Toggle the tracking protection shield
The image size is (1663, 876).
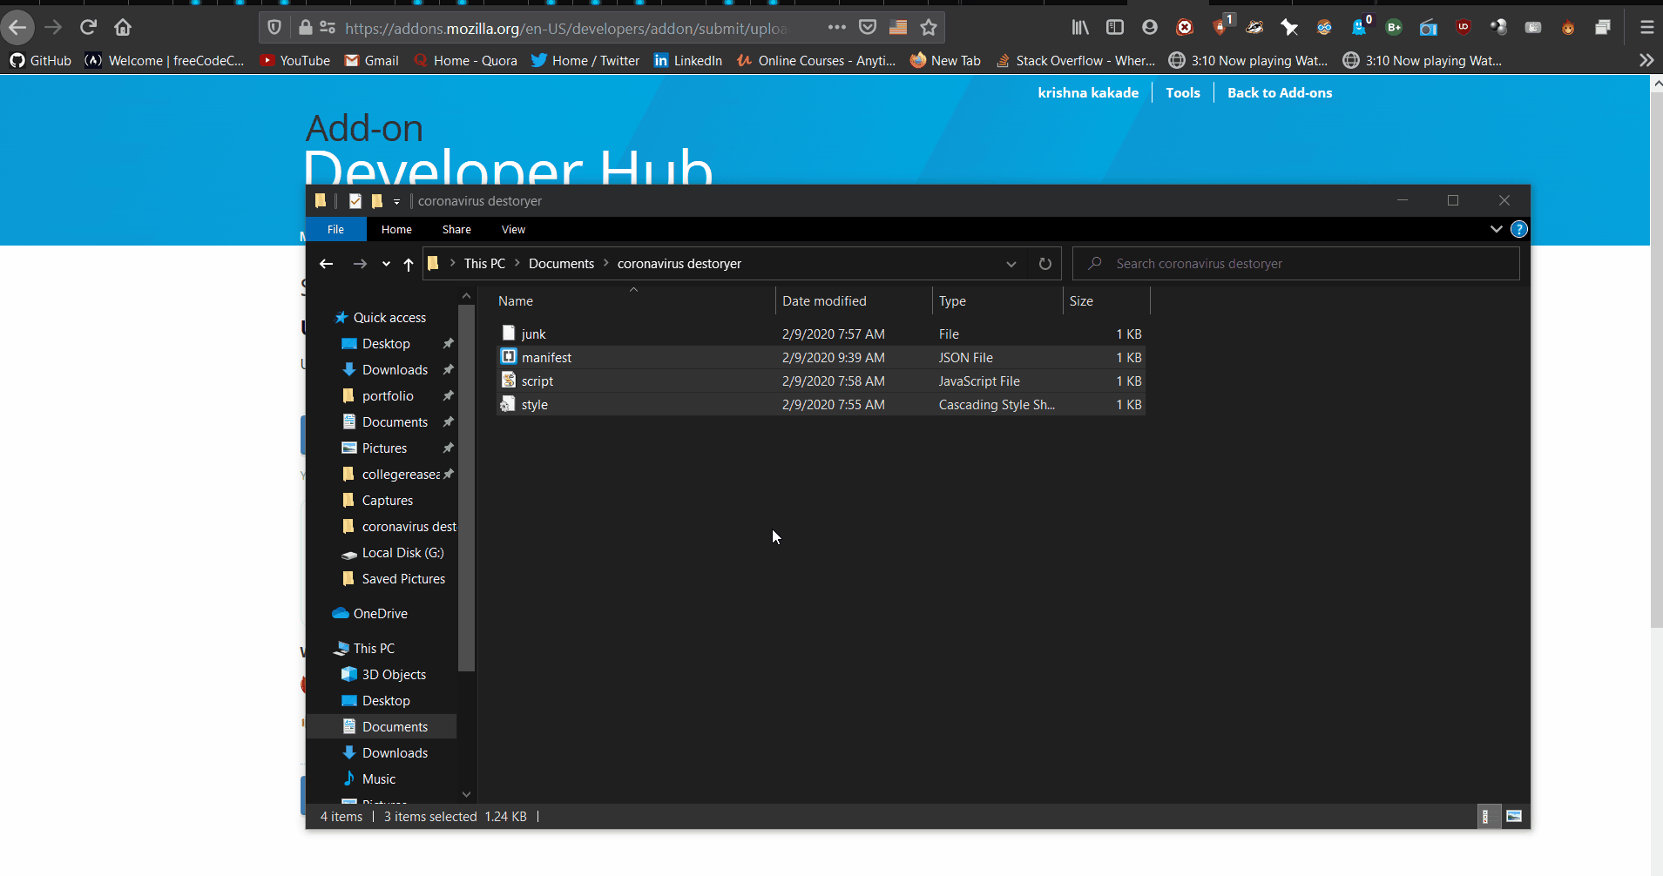point(274,27)
